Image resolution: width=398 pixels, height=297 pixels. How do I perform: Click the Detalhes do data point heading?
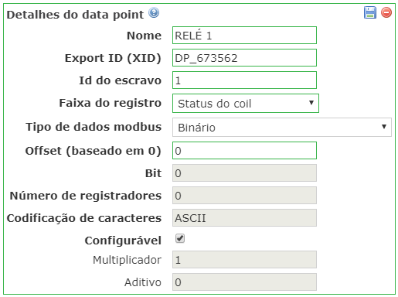coord(75,15)
